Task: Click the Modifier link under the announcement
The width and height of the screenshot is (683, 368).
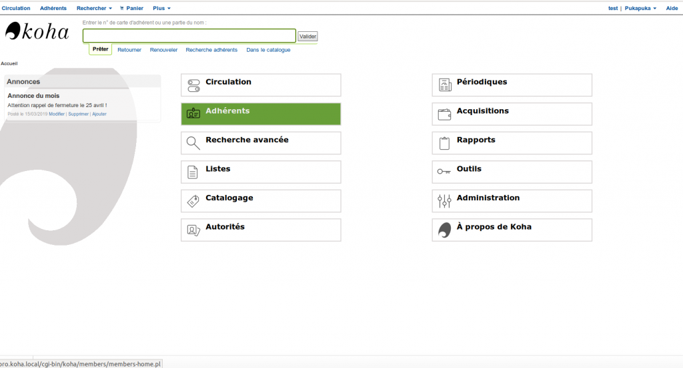Action: click(x=57, y=114)
